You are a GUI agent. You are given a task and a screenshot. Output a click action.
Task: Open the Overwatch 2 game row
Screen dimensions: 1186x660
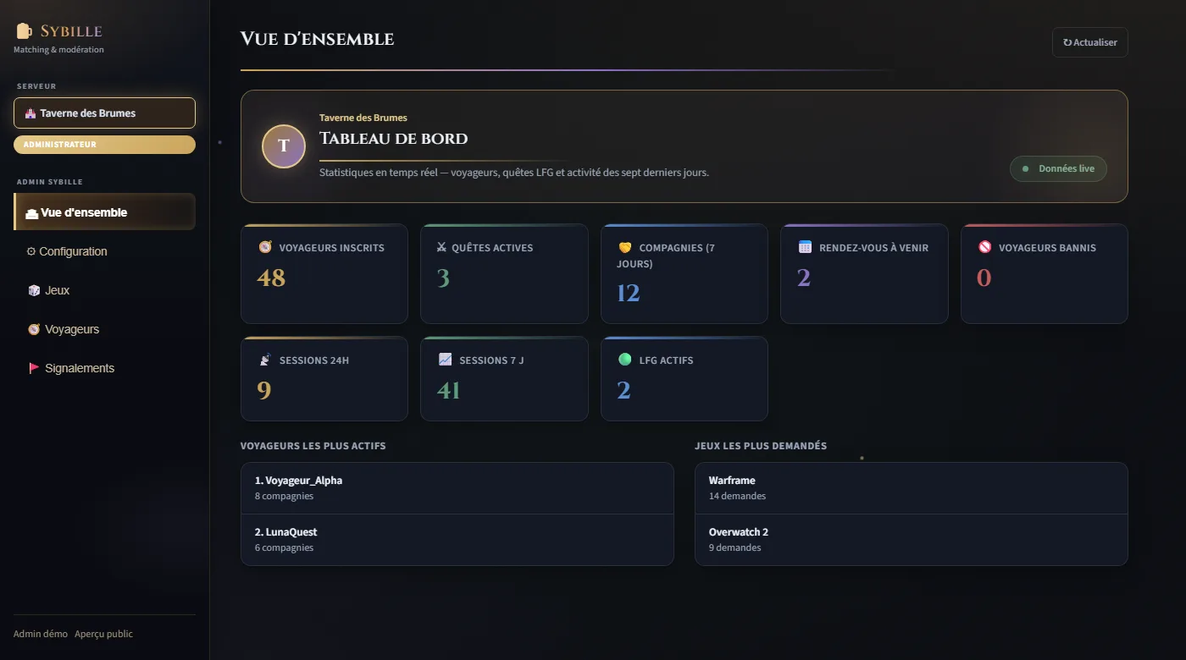(912, 540)
